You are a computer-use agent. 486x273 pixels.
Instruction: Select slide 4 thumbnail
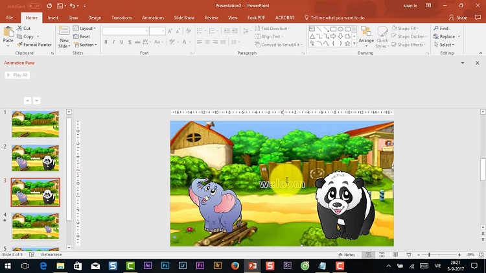36,226
